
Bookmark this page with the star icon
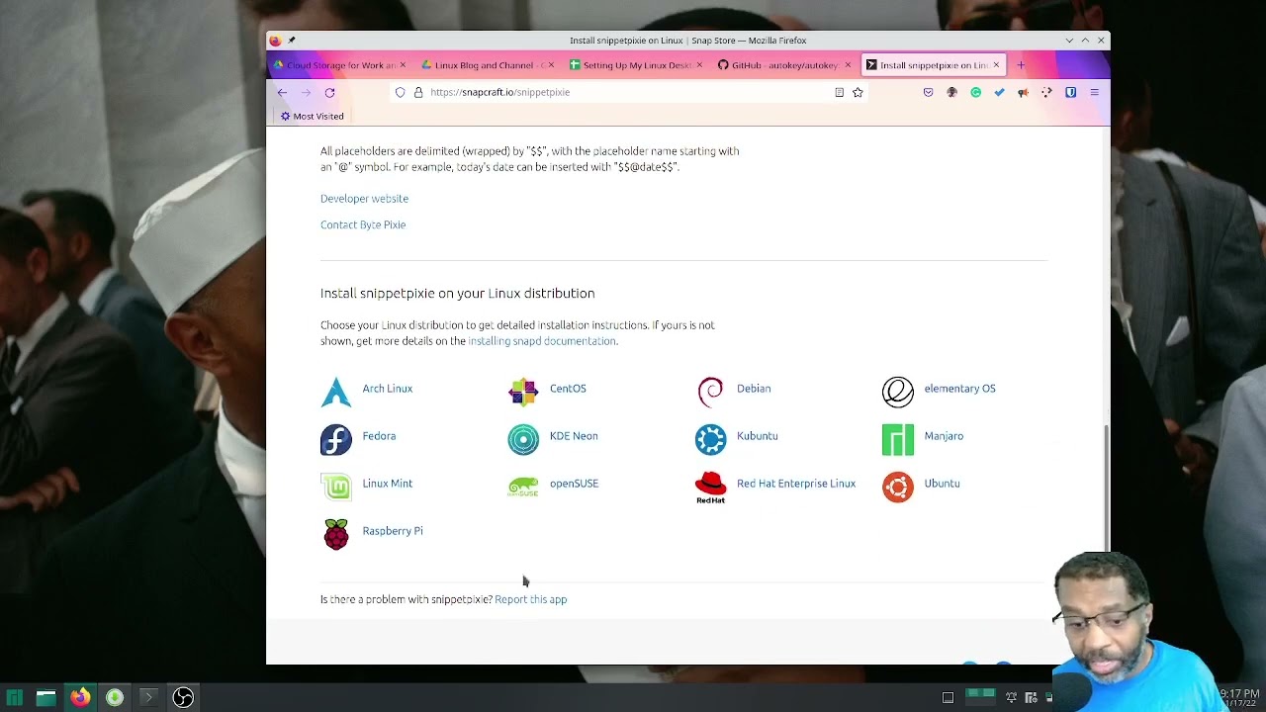pos(858,92)
